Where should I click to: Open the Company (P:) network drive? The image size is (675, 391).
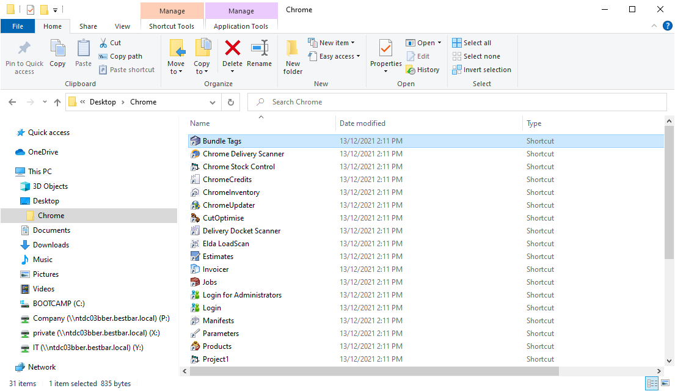[101, 318]
